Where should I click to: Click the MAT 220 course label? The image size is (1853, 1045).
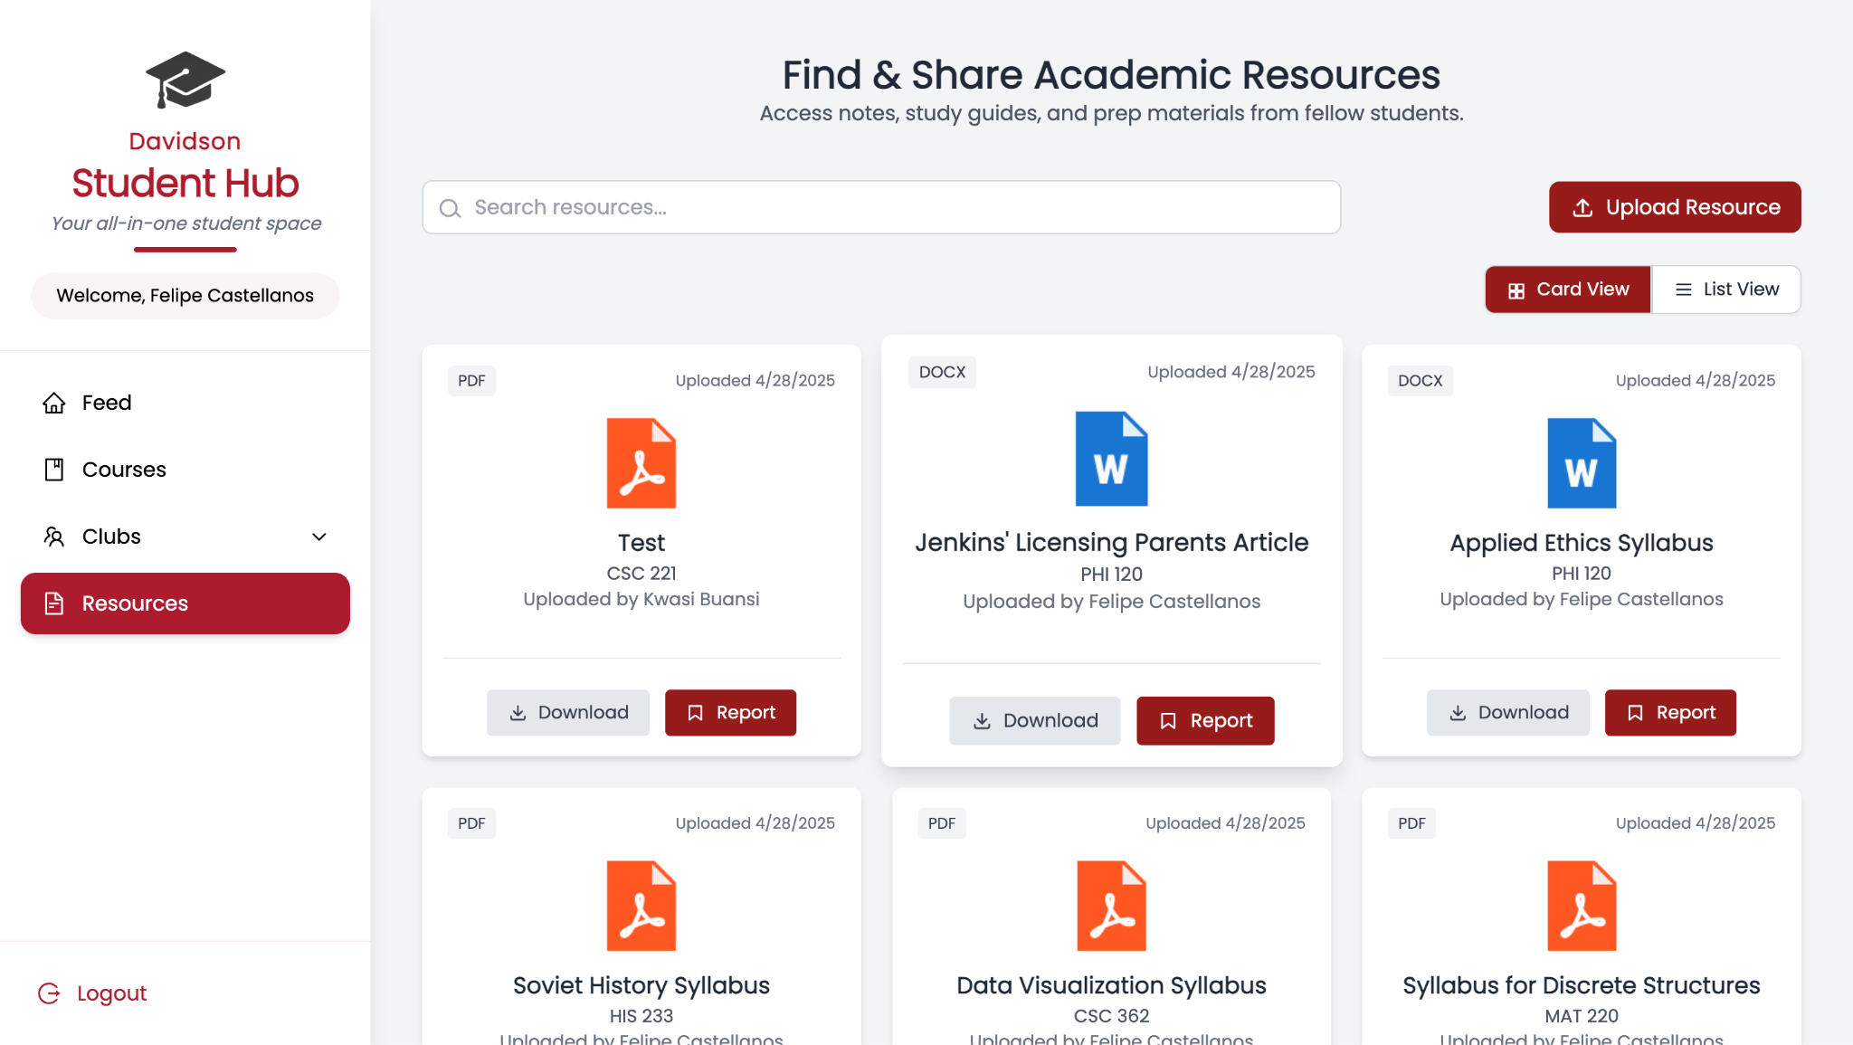pyautogui.click(x=1582, y=1016)
